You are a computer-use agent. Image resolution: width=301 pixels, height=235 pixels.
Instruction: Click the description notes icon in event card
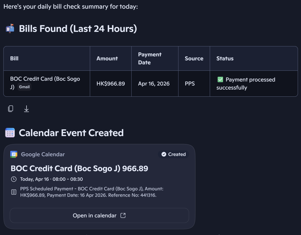coord(14,192)
